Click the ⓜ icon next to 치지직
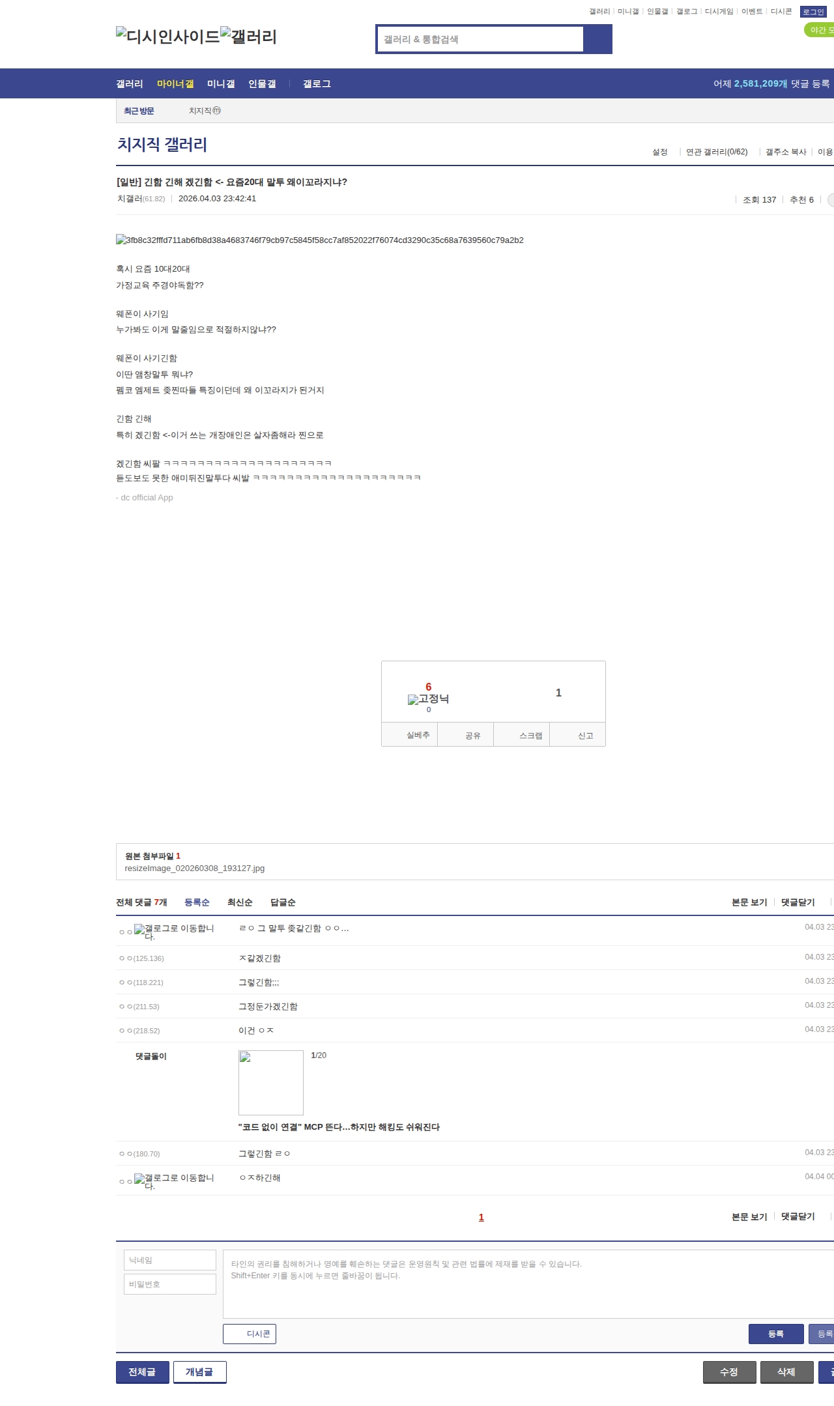The height and width of the screenshot is (1406, 834). point(217,111)
